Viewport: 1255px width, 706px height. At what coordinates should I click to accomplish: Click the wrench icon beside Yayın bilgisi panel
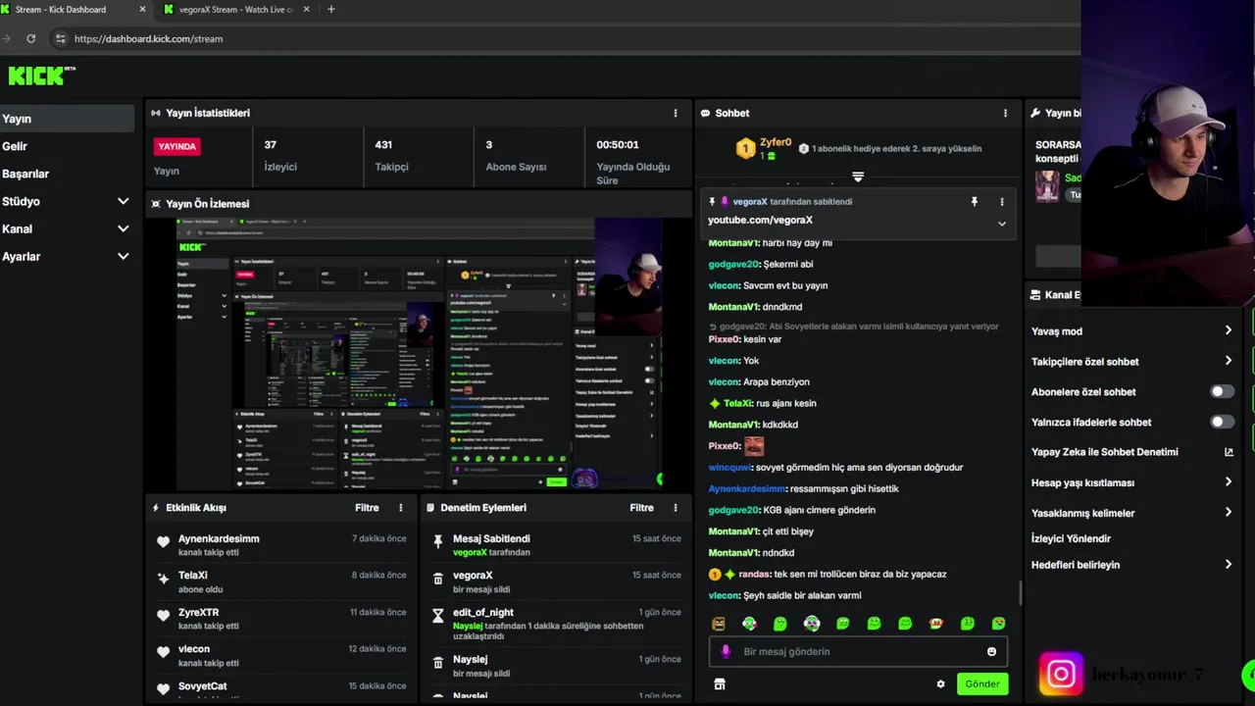(x=1035, y=113)
